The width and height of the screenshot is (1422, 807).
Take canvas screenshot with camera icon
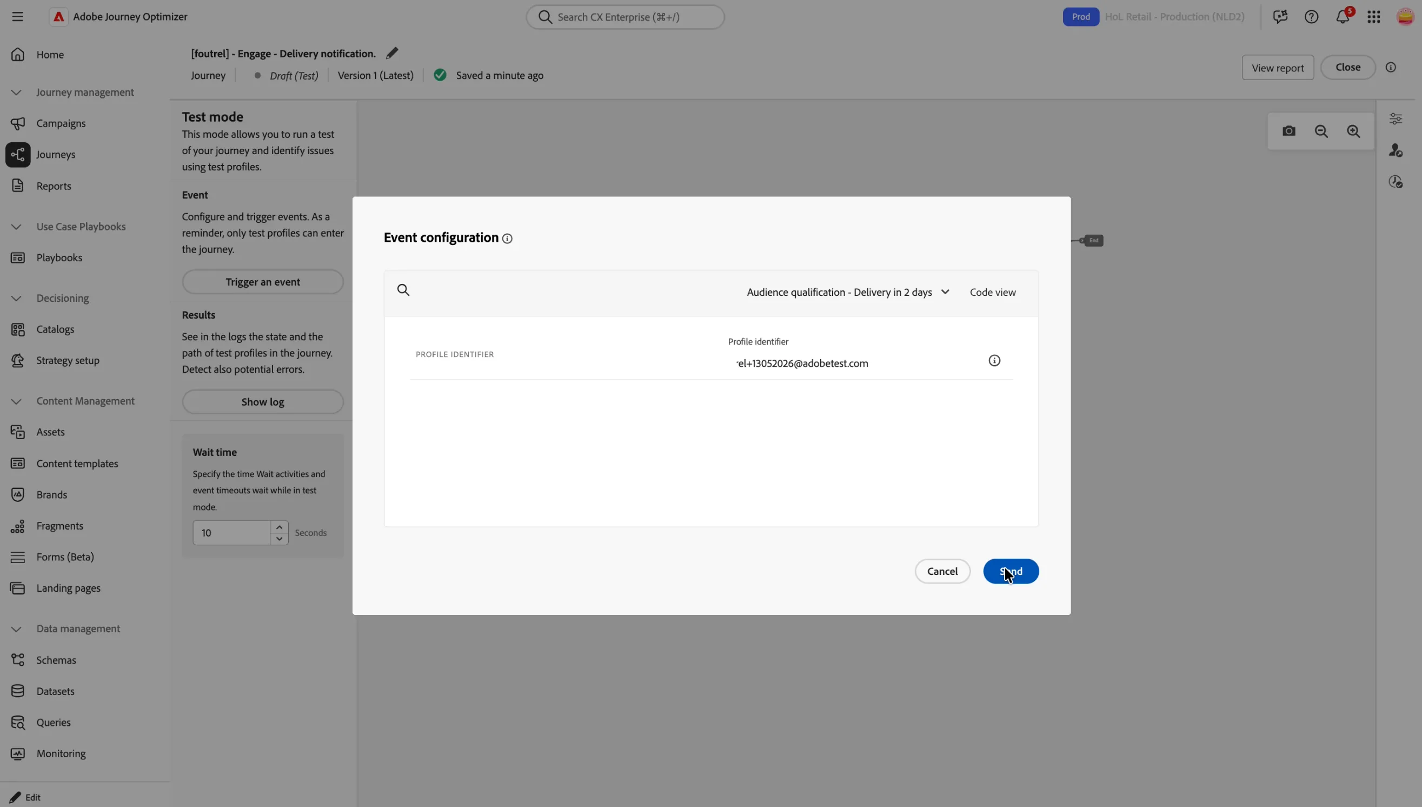[1289, 131]
